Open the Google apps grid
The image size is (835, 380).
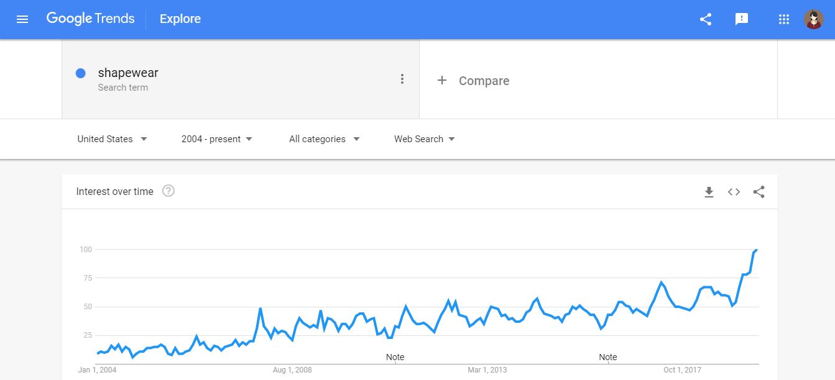click(x=784, y=19)
